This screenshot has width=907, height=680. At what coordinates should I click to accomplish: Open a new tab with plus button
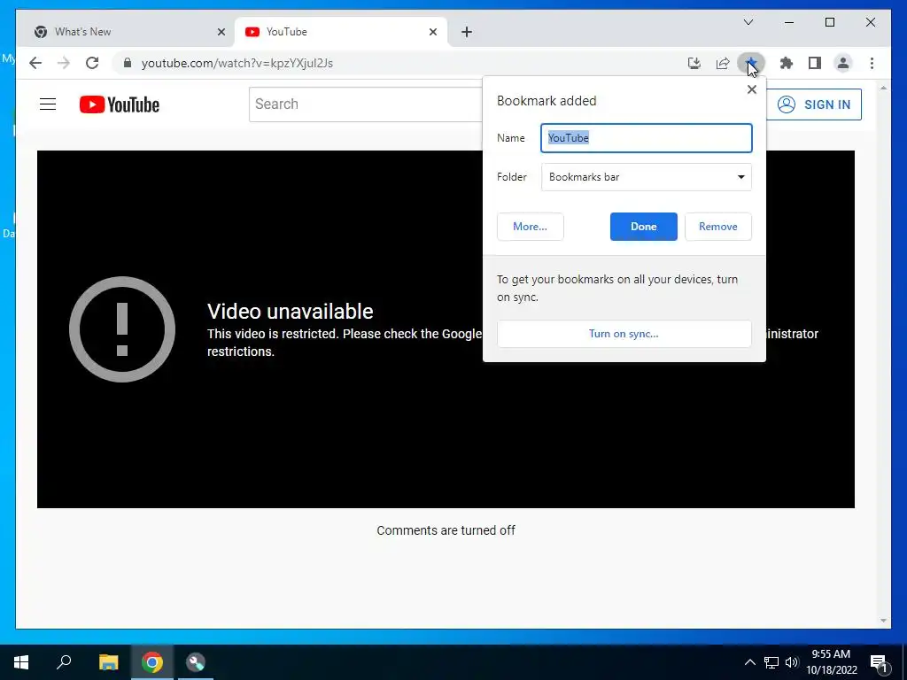coord(467,32)
